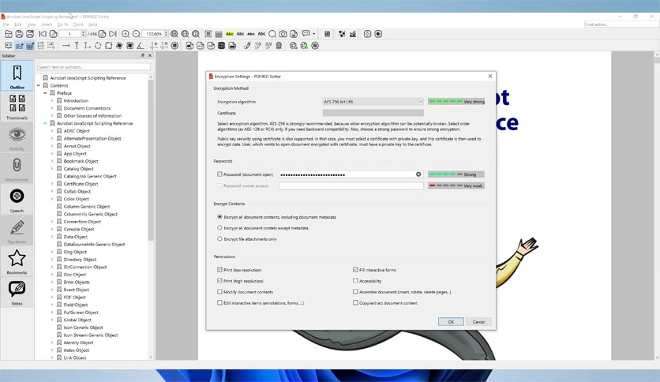Open the Encryption algorithm dropdown
660x382 pixels.
(x=373, y=102)
